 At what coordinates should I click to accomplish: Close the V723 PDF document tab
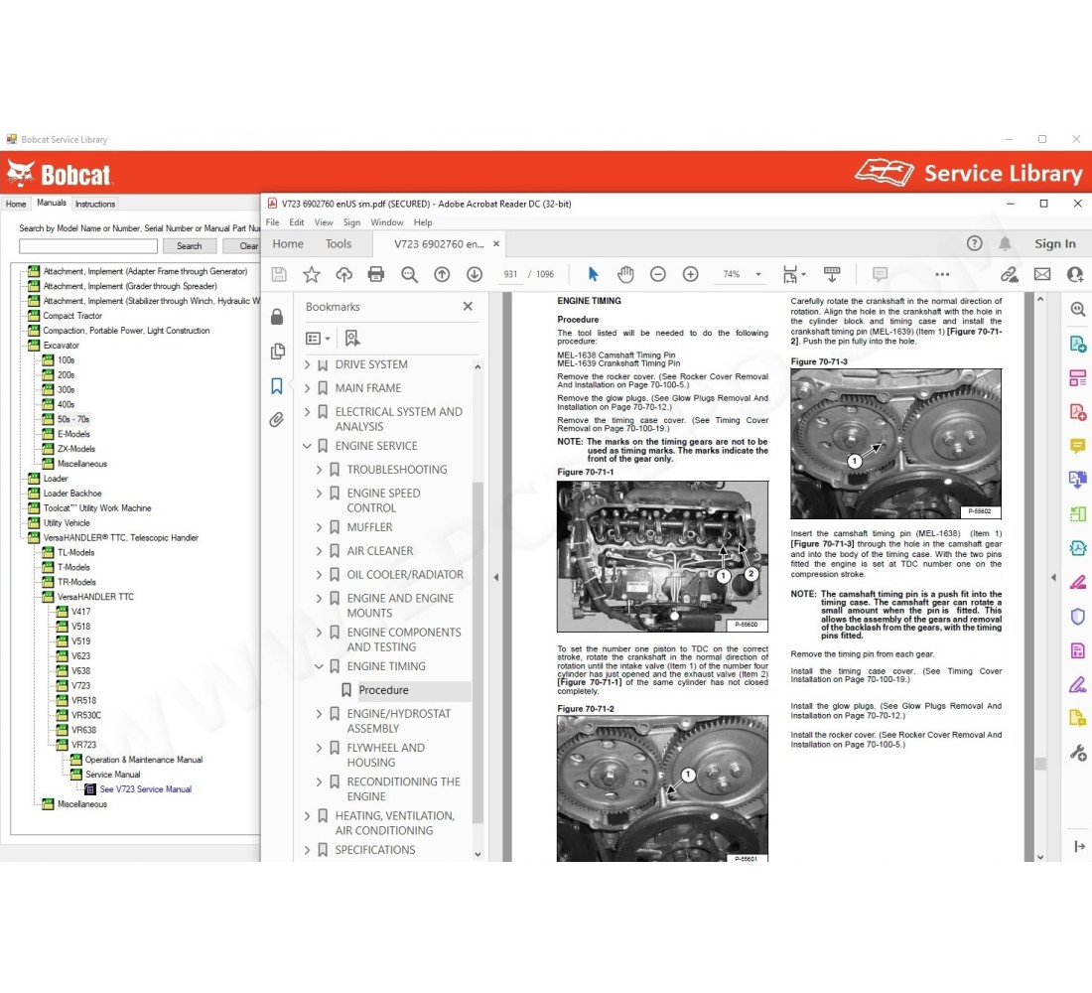[x=496, y=244]
